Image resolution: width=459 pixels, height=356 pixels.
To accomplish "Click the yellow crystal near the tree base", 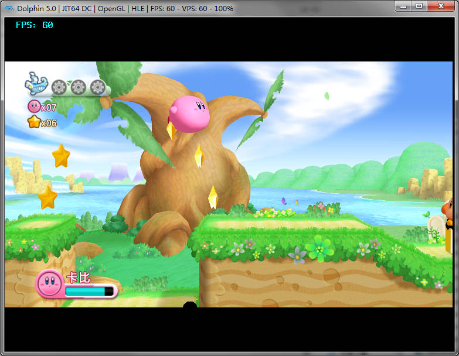I will coord(213,197).
